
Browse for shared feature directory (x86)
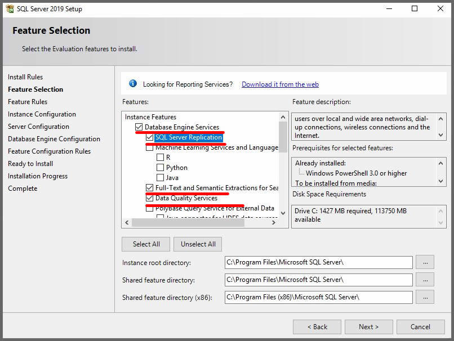pos(425,297)
